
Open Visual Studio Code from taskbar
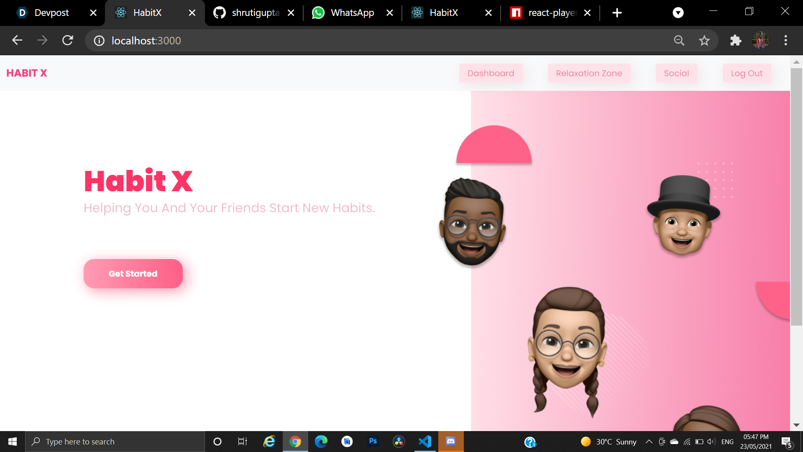pyautogui.click(x=425, y=442)
